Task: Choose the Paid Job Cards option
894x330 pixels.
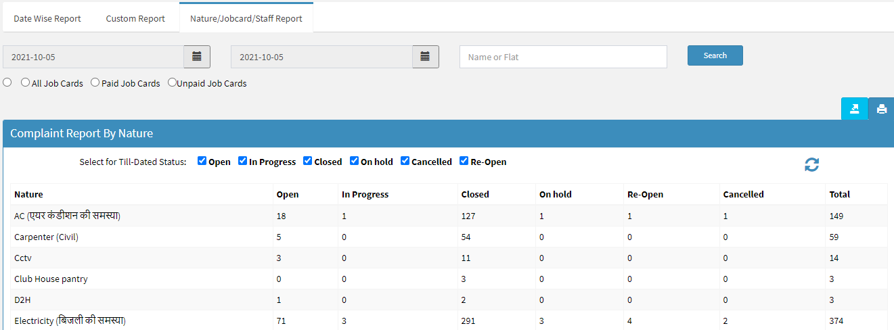Action: 95,82
